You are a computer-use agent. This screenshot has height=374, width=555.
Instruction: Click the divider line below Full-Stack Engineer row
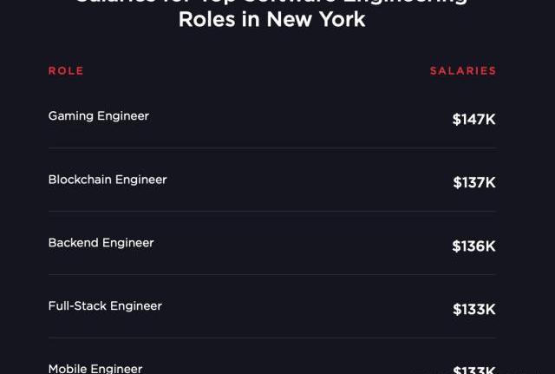click(271, 338)
